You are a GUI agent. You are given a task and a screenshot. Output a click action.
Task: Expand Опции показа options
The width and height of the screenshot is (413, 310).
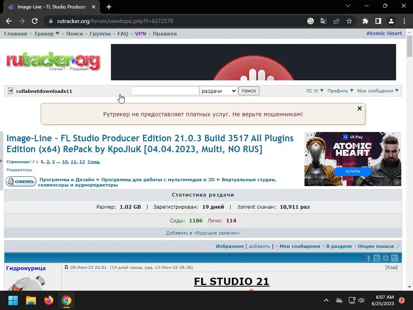click(378, 246)
